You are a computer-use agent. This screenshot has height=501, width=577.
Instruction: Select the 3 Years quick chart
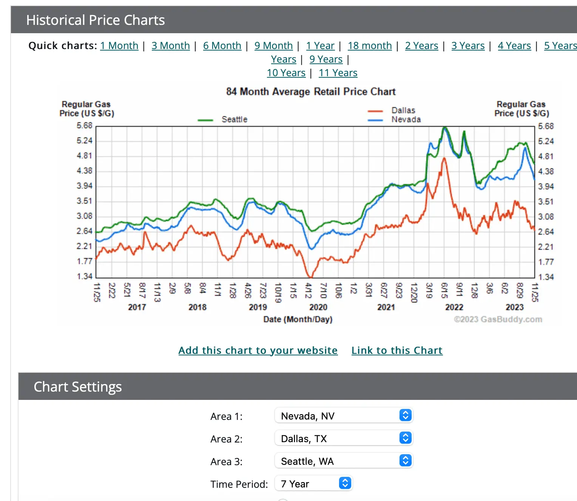468,46
